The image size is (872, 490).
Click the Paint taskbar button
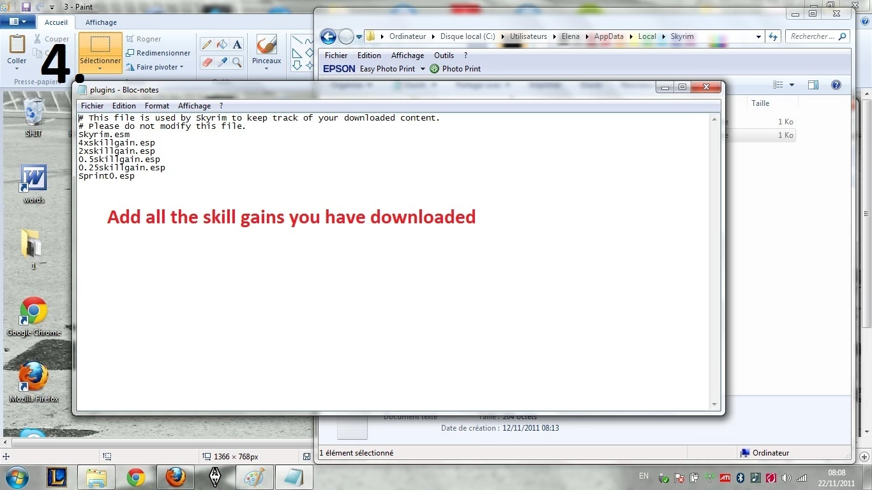point(254,477)
